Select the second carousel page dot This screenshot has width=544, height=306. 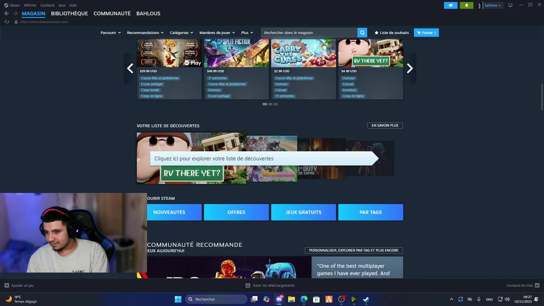coord(270,104)
